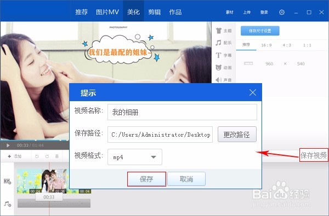Click the undo icon in timeline toolbar
329x216 pixels.
pos(37,156)
